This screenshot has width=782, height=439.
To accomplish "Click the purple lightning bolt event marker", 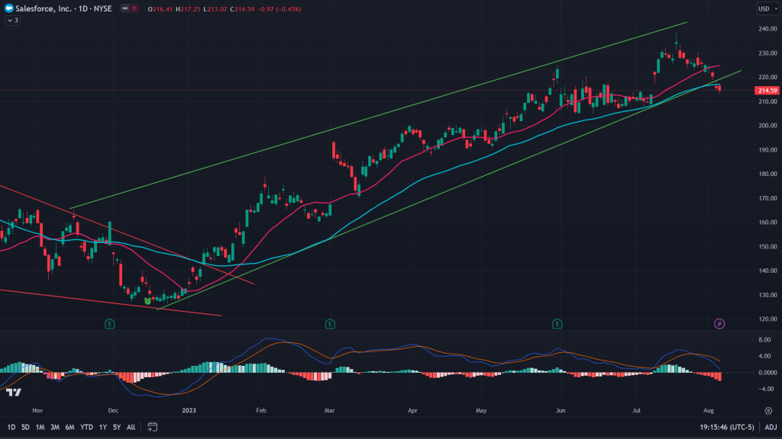I will [x=719, y=324].
